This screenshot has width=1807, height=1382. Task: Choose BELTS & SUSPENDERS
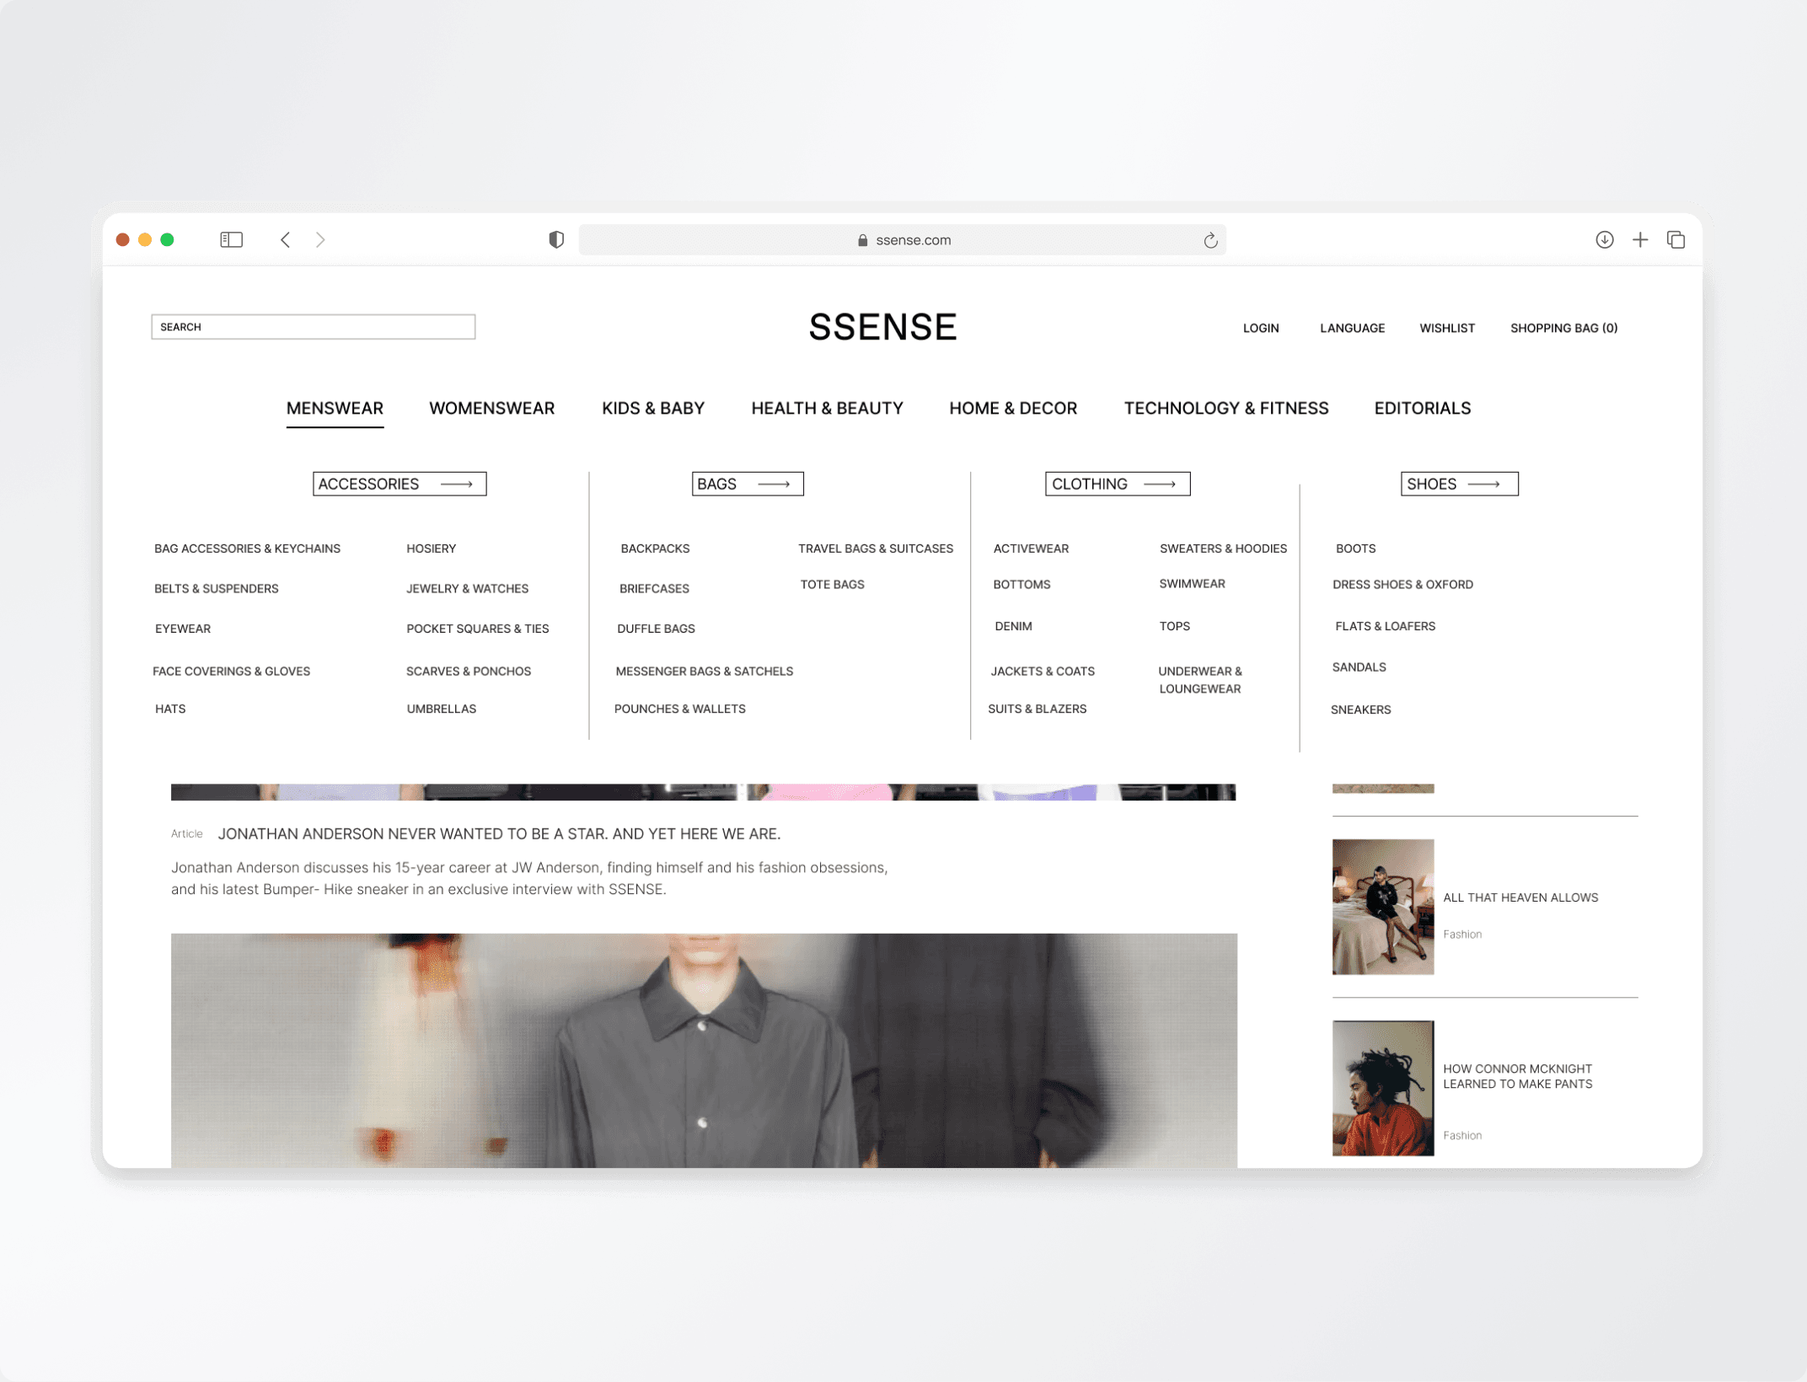click(217, 589)
